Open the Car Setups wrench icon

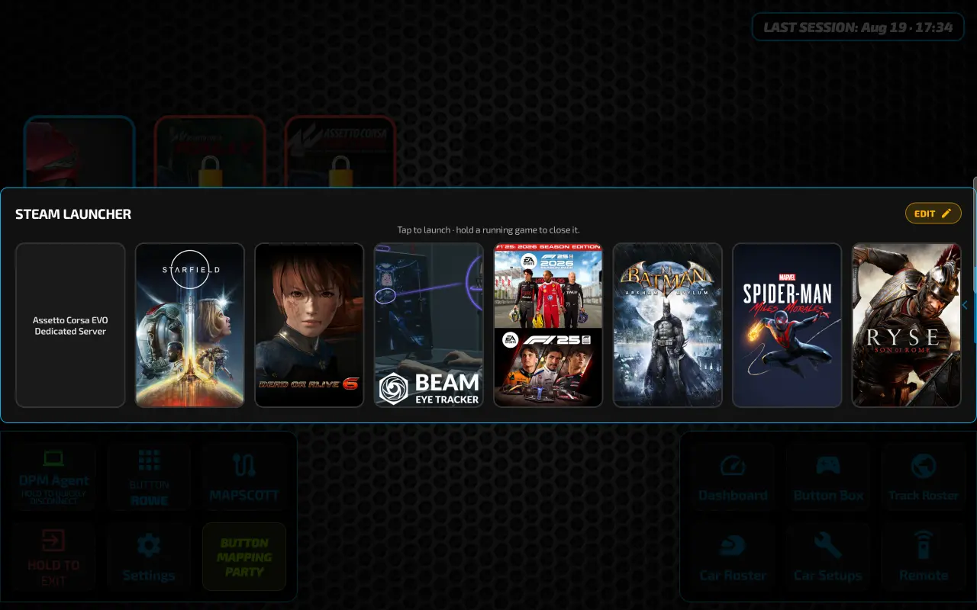click(828, 546)
